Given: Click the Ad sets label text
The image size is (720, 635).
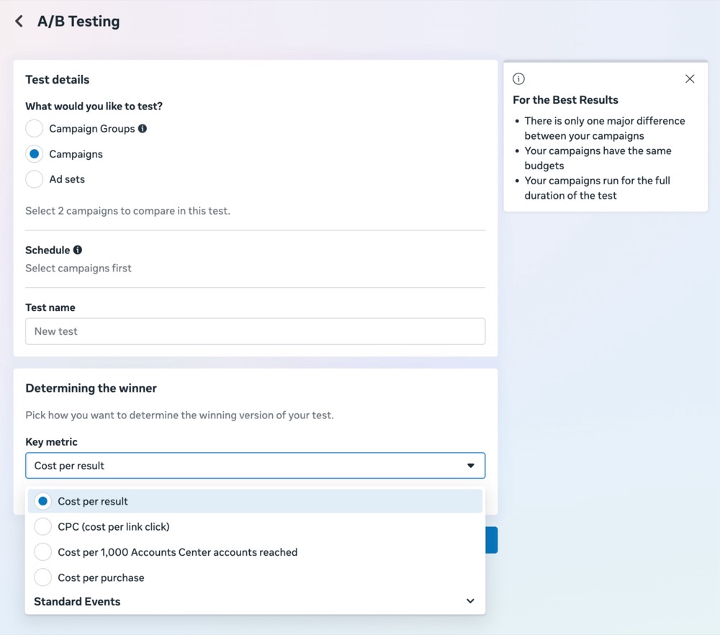Looking at the screenshot, I should coord(67,179).
